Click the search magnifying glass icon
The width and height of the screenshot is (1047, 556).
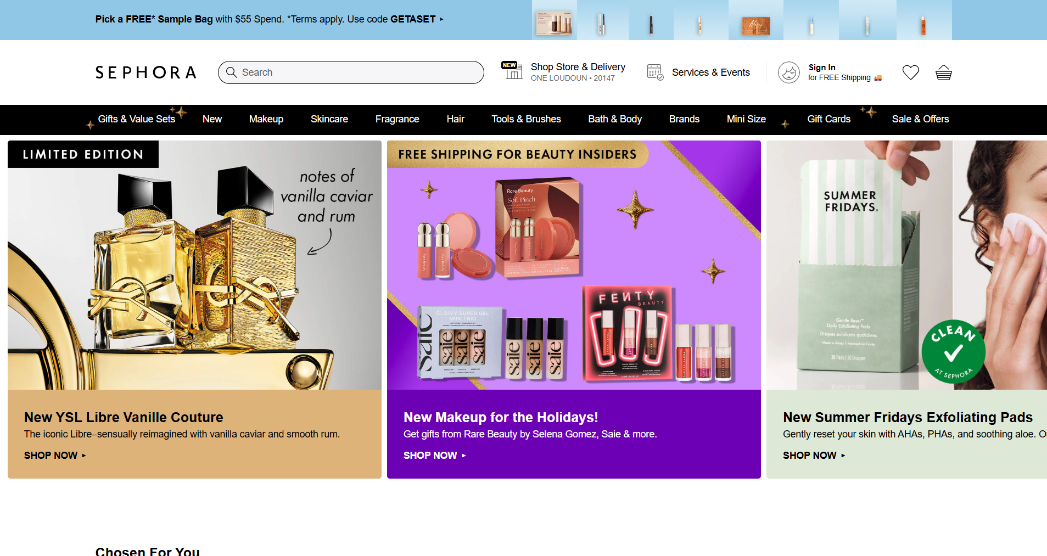(x=232, y=72)
